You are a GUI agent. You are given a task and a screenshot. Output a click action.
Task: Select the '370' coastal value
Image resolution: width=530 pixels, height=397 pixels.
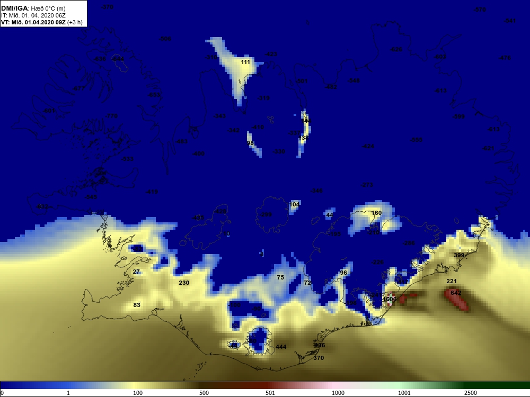(x=319, y=358)
